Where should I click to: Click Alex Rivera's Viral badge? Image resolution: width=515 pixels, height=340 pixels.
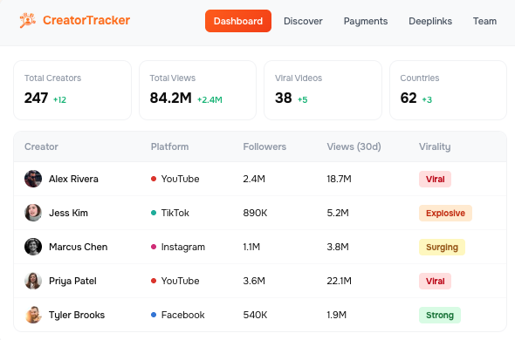435,180
